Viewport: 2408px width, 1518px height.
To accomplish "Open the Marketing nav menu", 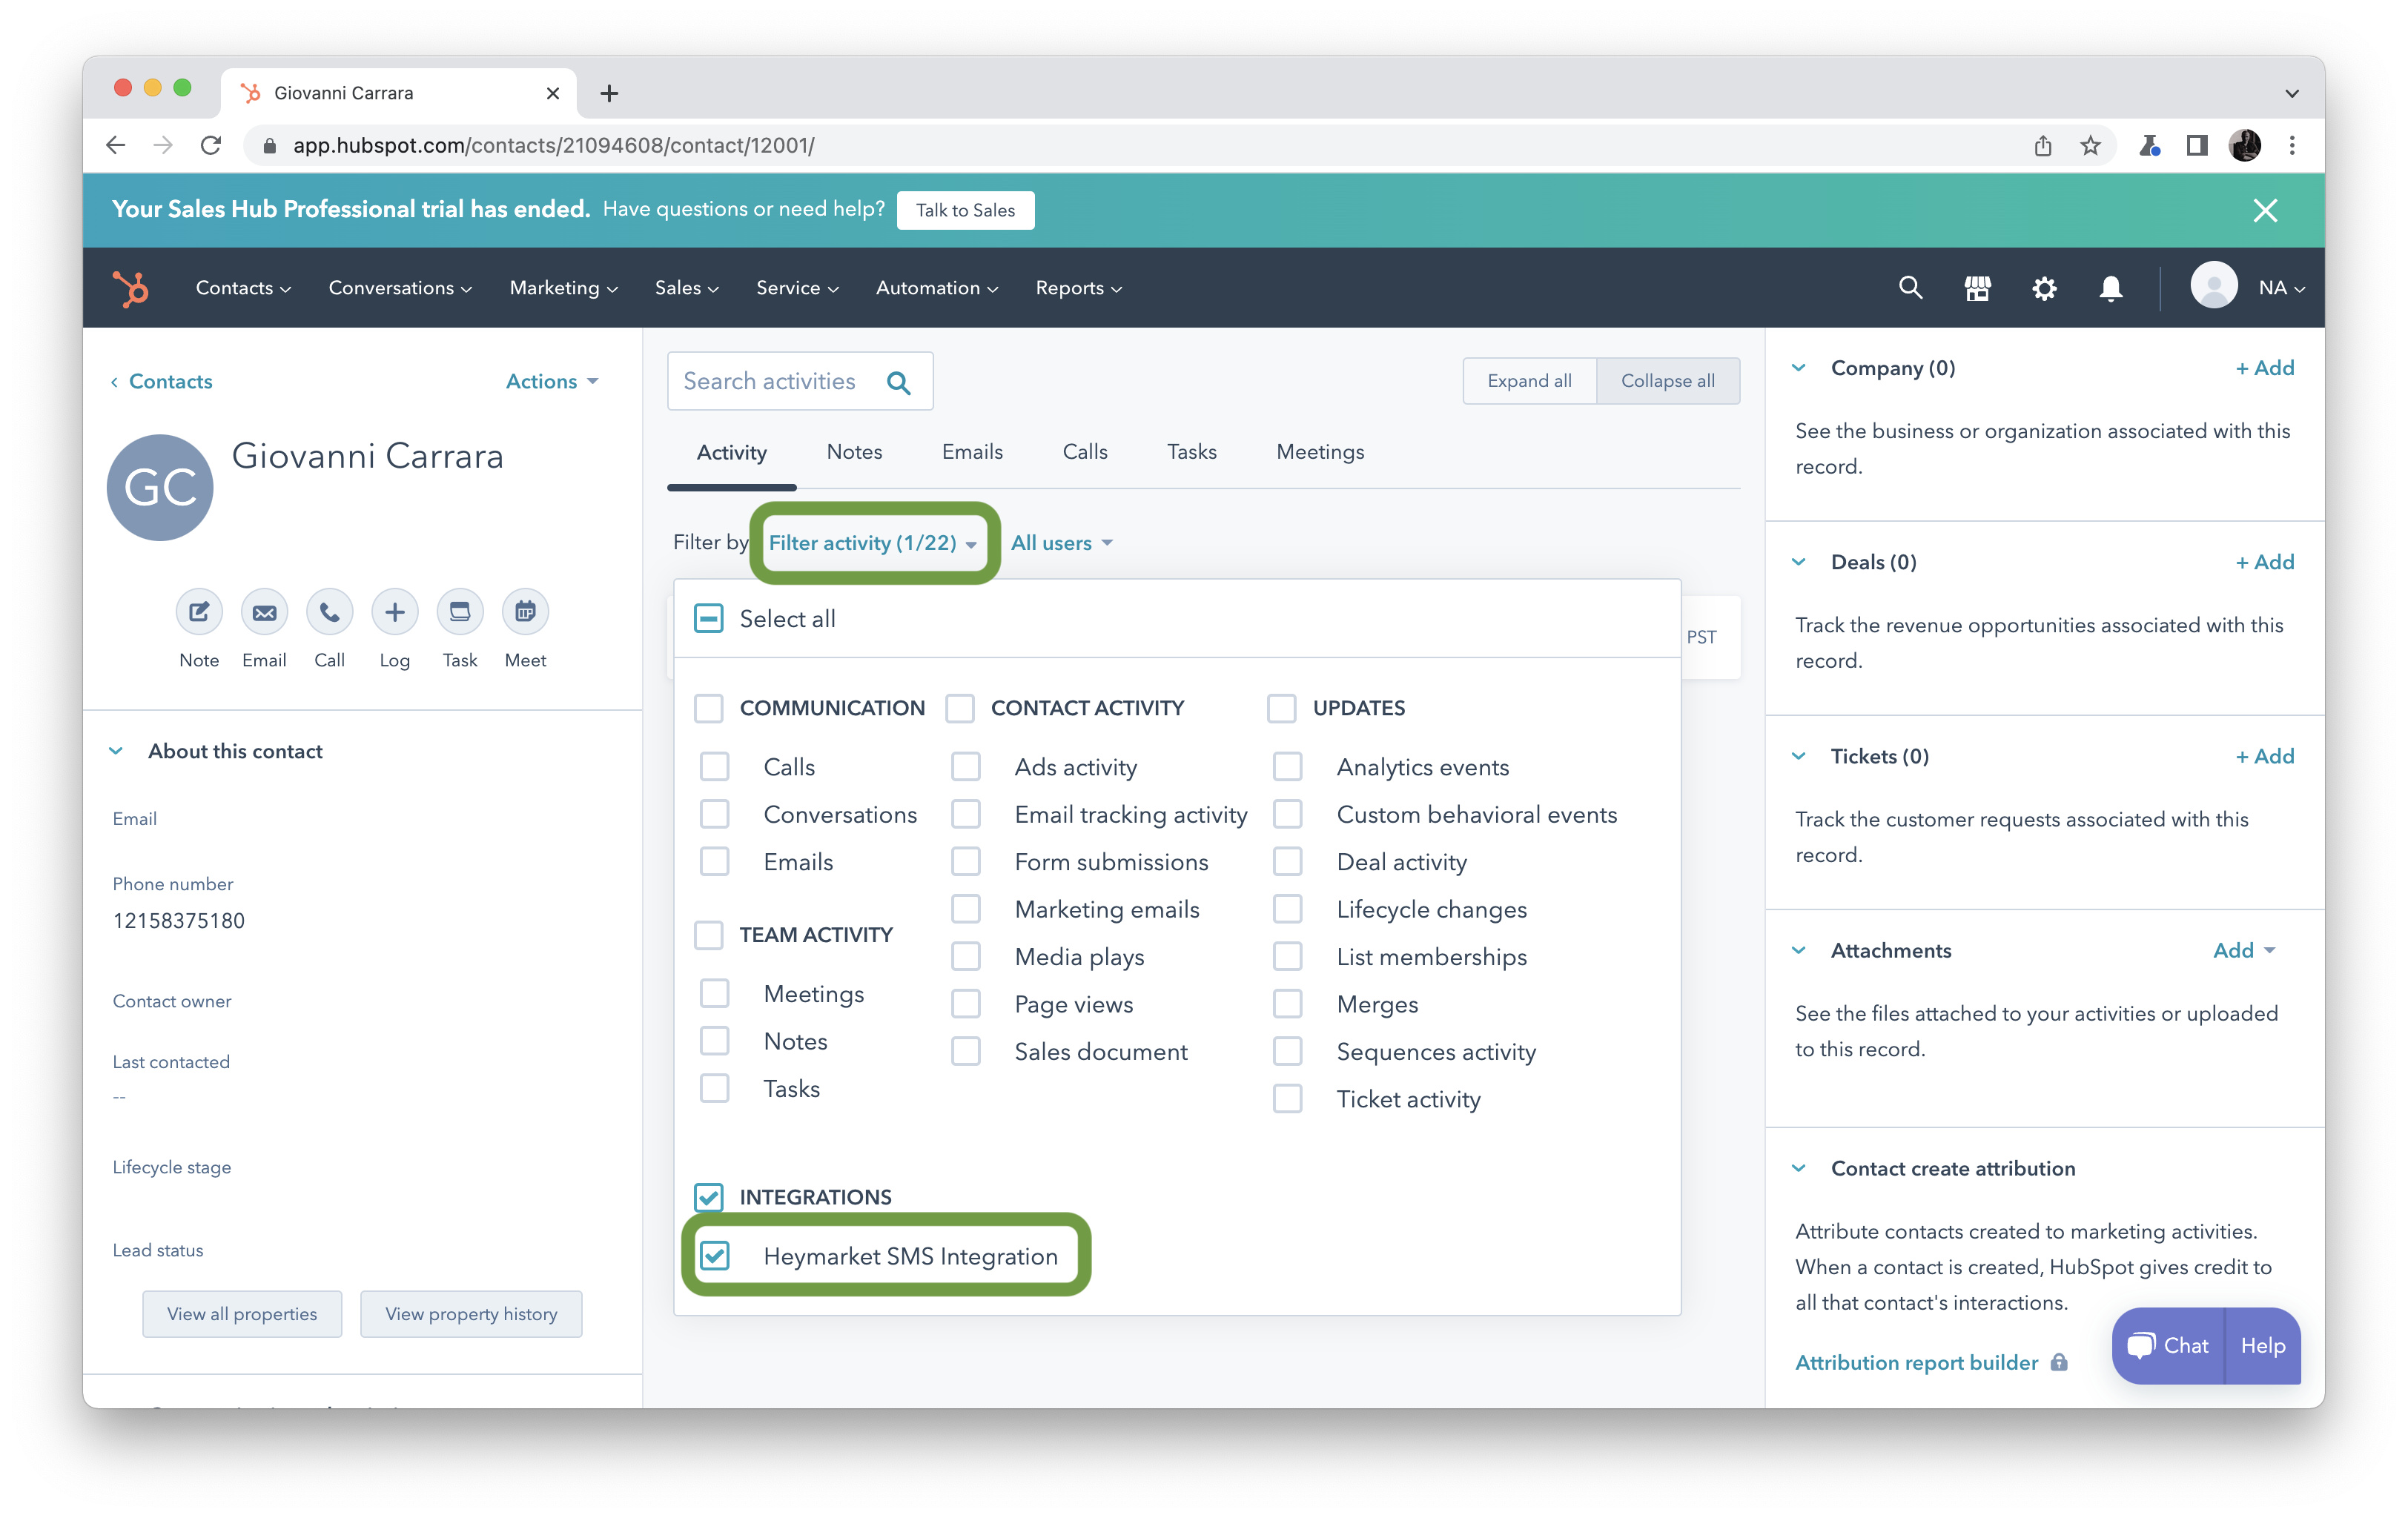I will 564,288.
